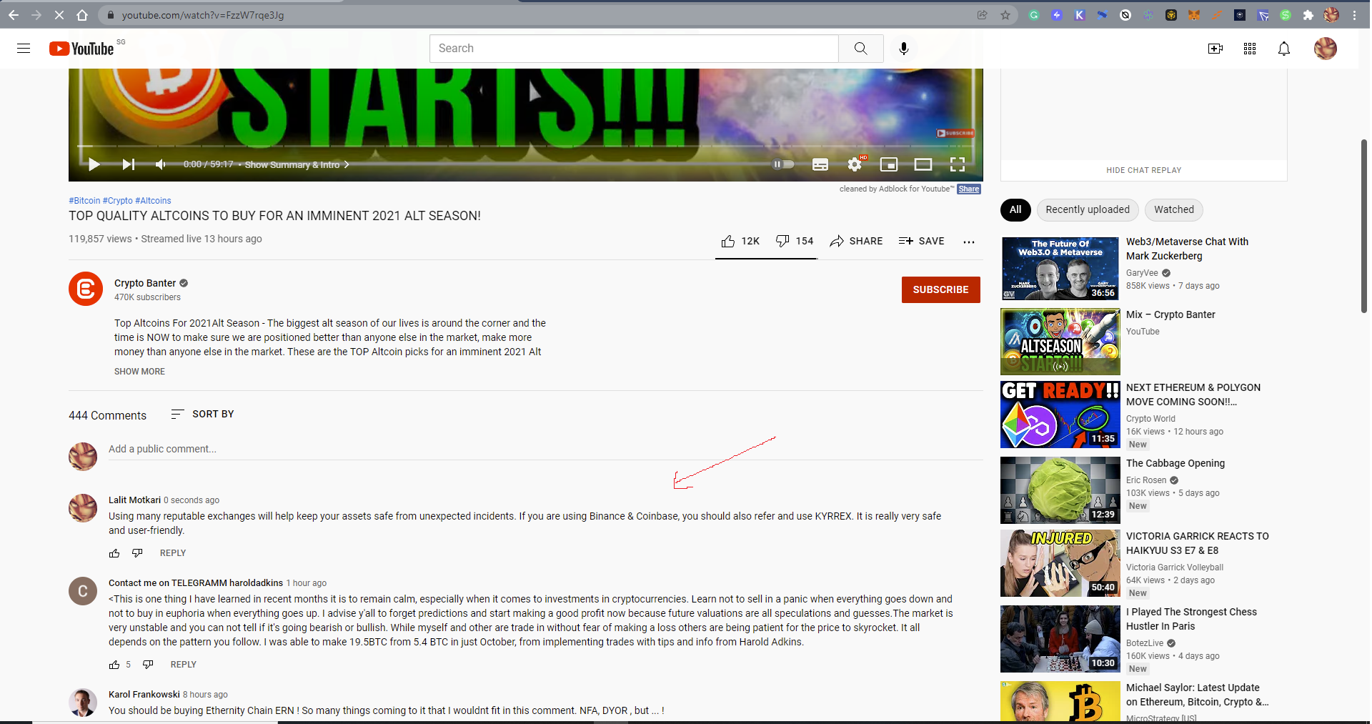
Task: Select the Watched filter chip
Action: (1174, 209)
